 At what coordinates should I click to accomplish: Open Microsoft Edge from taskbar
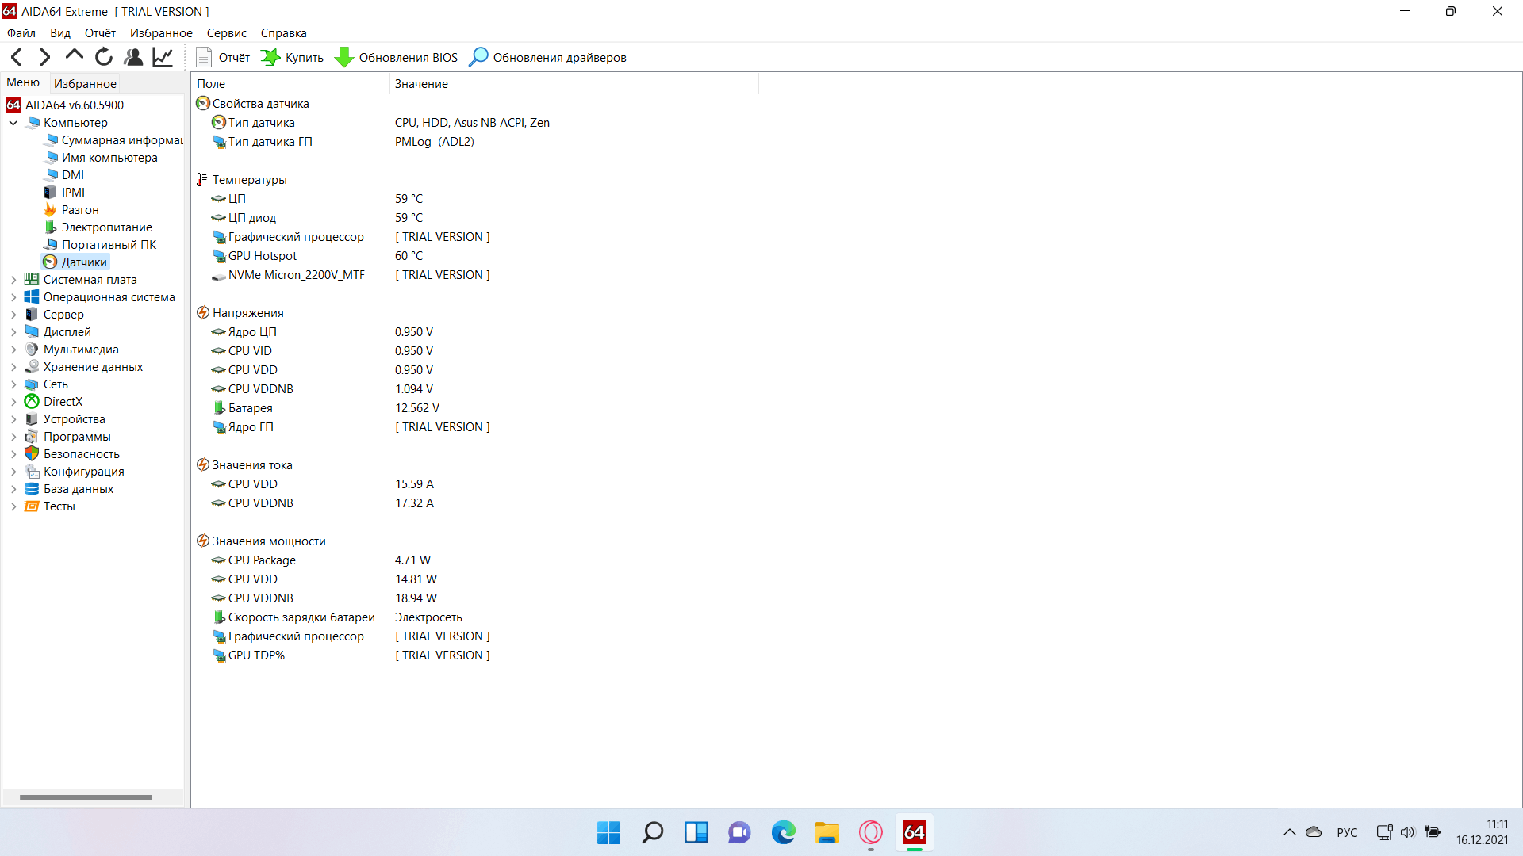click(x=783, y=832)
